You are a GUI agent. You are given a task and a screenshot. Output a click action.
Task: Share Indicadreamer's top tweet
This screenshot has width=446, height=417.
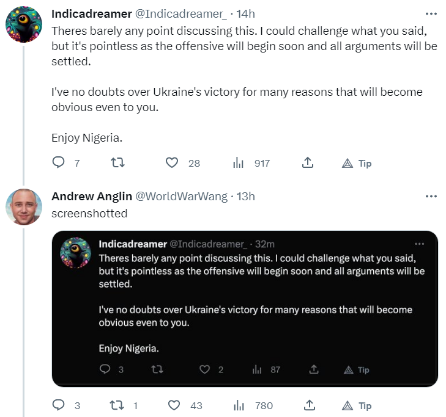click(308, 162)
